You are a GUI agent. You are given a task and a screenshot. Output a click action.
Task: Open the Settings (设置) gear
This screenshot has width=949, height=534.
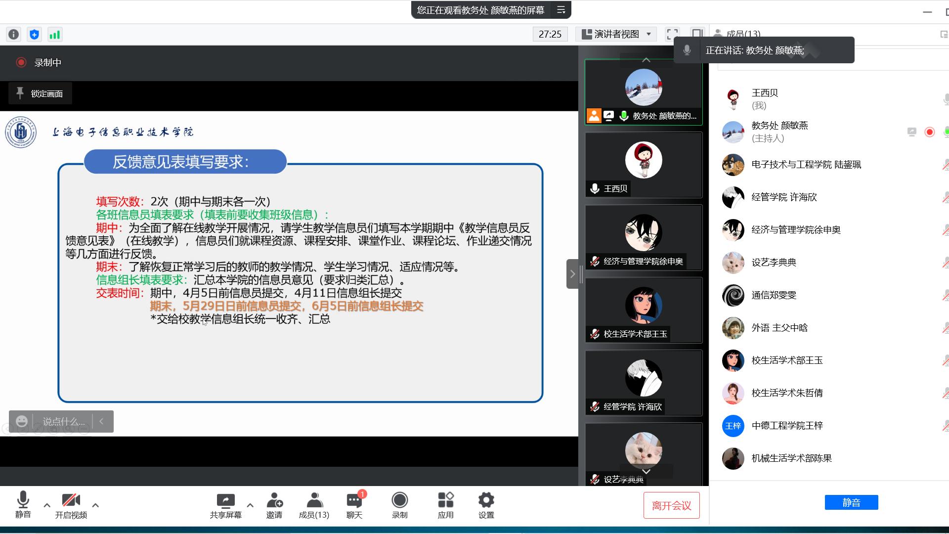(486, 505)
